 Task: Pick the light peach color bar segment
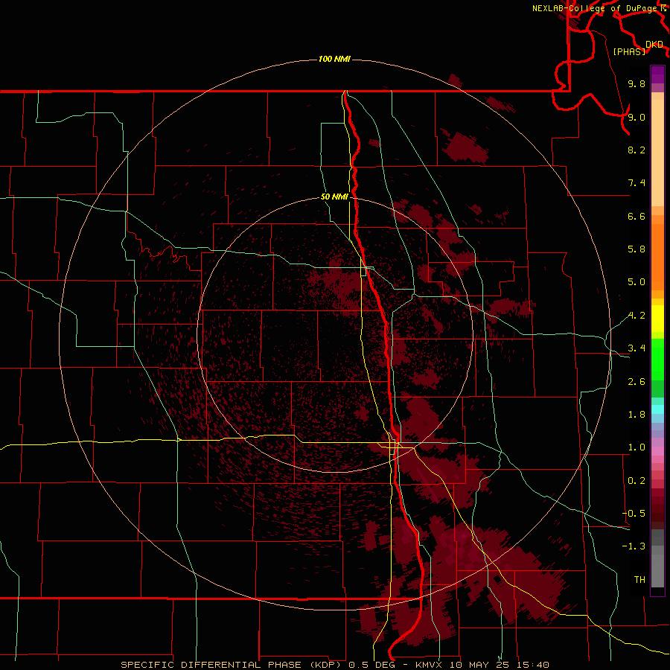coord(657,154)
